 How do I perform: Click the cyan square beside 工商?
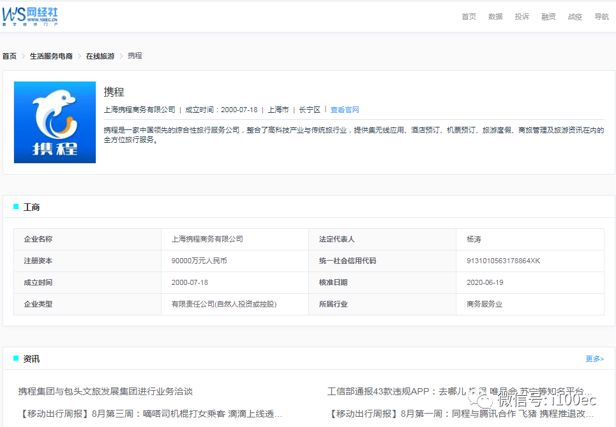pos(16,206)
